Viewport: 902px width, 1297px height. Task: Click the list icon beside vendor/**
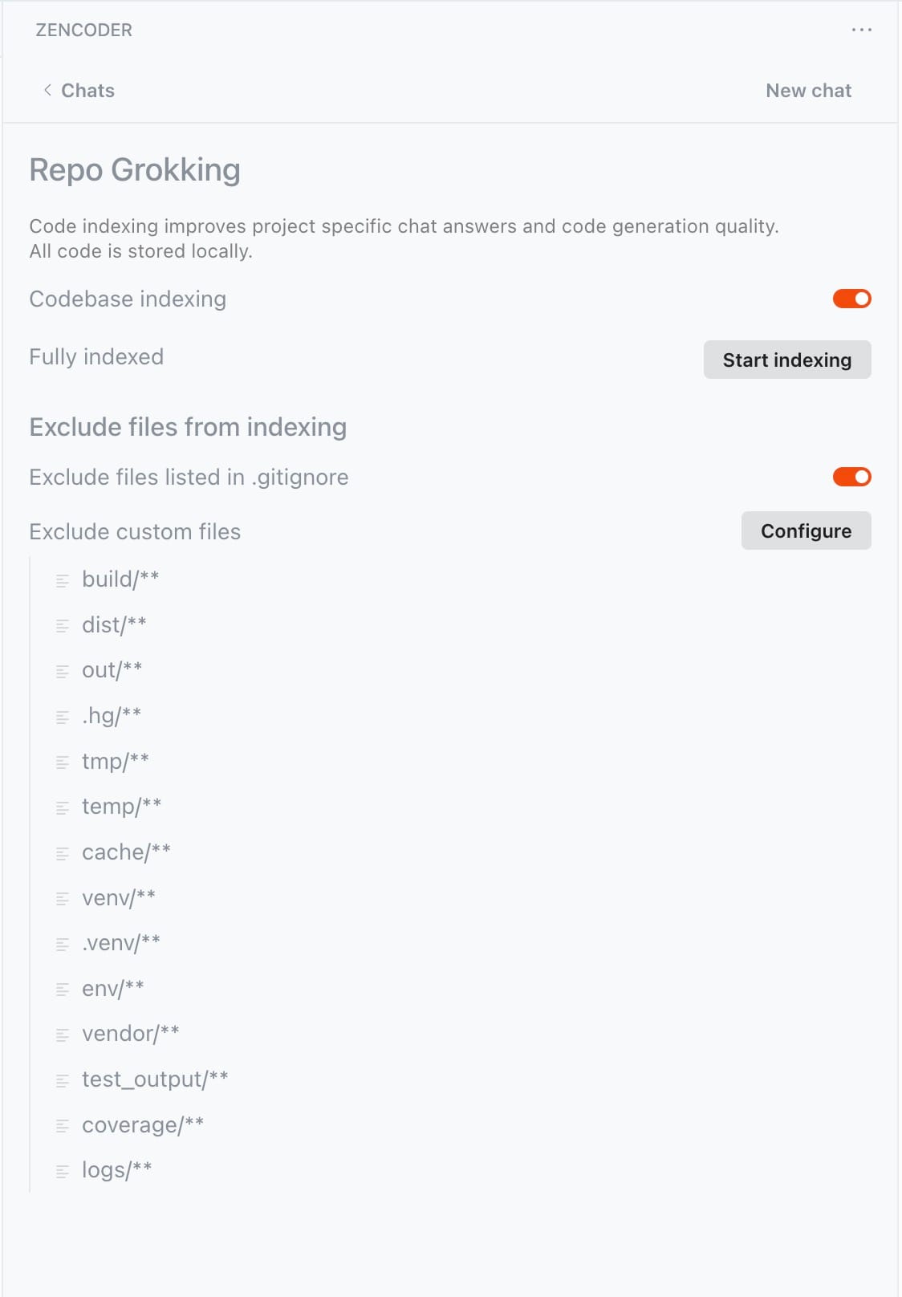coord(63,1035)
